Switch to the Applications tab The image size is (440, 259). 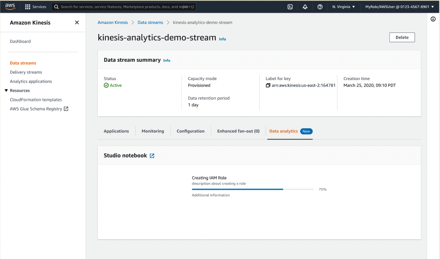click(x=116, y=131)
